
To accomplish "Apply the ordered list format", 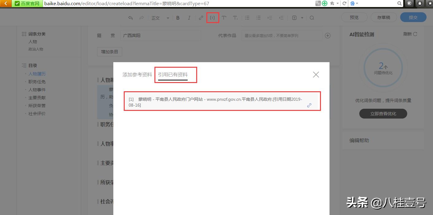I will 247,17.
